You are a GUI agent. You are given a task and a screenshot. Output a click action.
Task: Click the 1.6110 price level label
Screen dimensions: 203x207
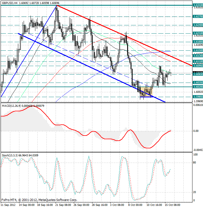(x=198, y=62)
